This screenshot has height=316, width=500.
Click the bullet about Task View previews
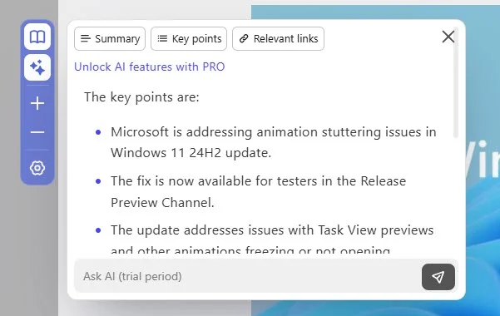[272, 239]
